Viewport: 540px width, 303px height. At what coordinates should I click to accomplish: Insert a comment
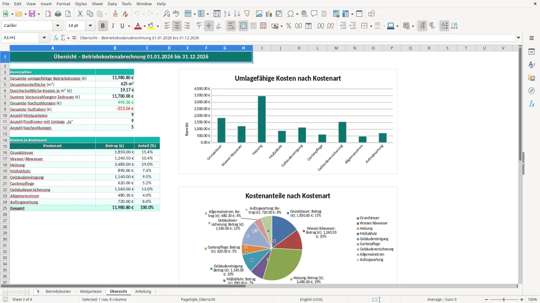(314, 14)
